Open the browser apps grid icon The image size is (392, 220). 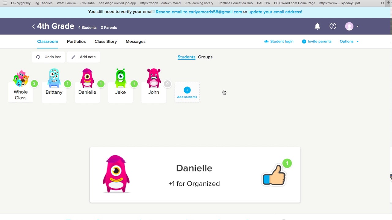click(5, 3)
